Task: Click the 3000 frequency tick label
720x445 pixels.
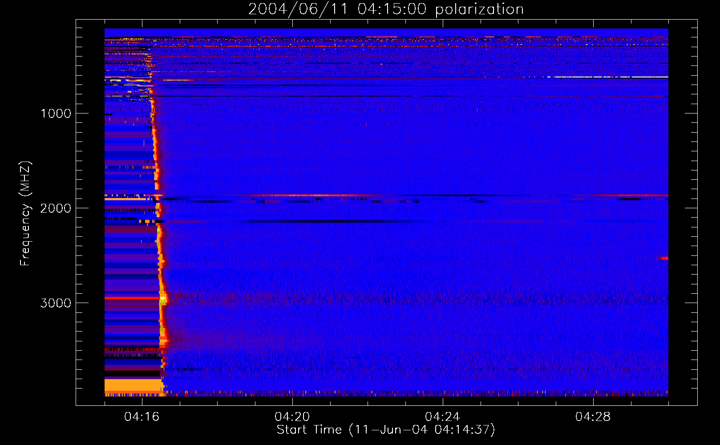Action: click(56, 303)
